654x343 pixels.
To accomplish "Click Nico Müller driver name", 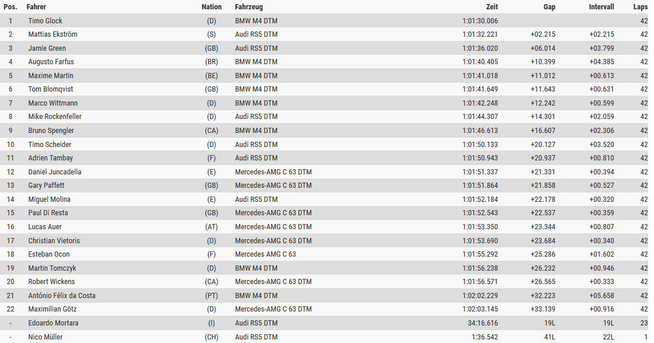I will [45, 337].
